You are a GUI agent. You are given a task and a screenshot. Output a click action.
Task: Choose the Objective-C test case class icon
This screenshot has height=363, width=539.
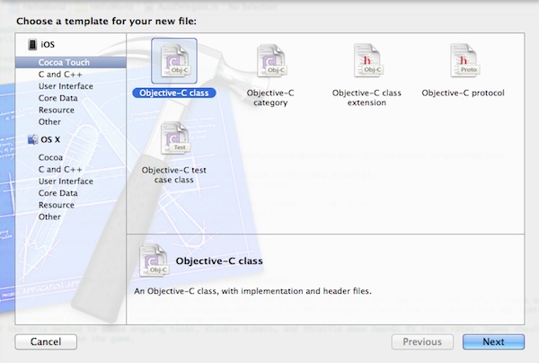pos(173,141)
